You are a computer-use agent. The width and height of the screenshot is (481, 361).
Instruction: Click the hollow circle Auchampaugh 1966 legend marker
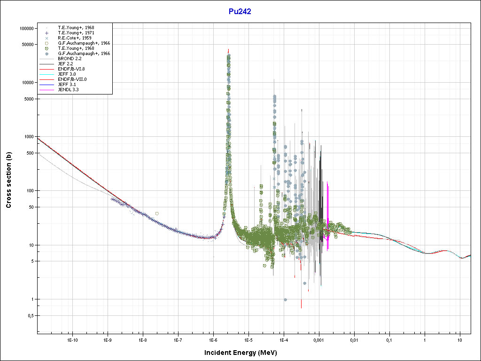point(47,43)
